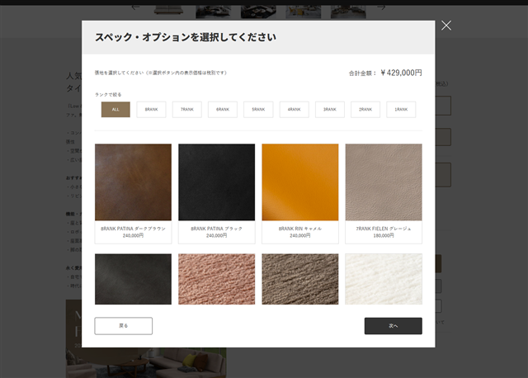Select the brown woven fabric swatch
Screen dimensions: 528x378
(x=300, y=279)
